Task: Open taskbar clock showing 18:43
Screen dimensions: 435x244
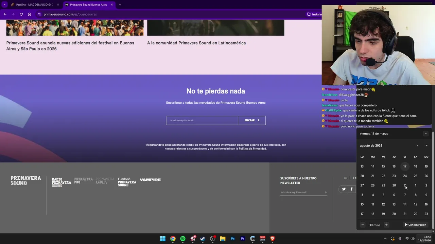Action: click(424, 239)
